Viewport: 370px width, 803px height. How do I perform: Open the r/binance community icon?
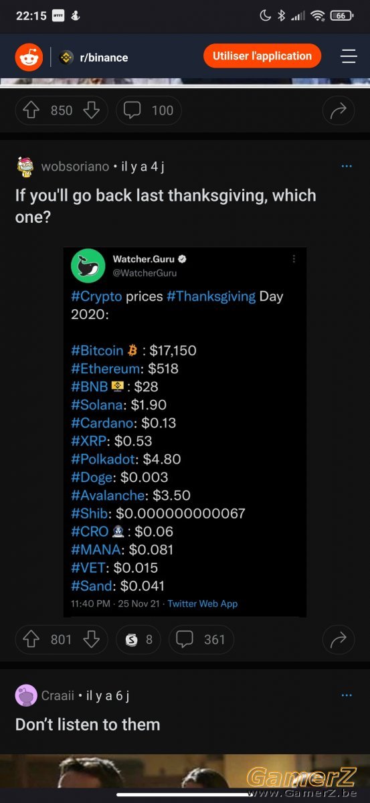66,58
